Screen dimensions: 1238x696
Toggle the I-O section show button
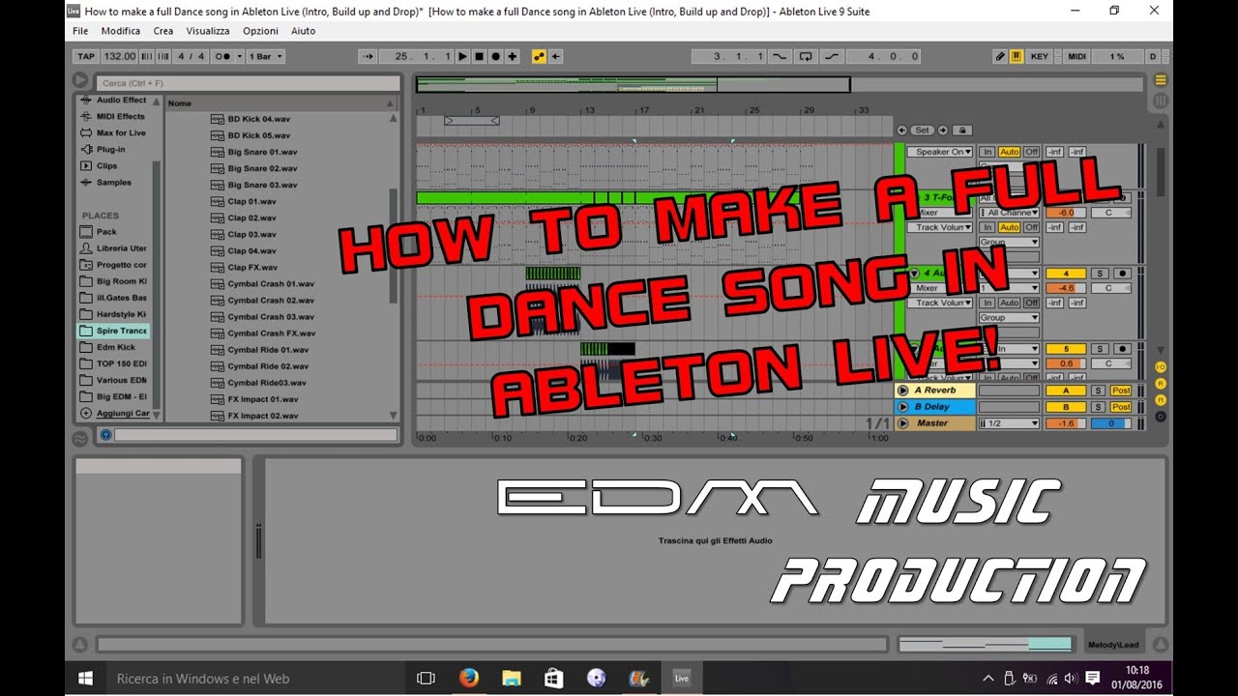[x=1161, y=367]
